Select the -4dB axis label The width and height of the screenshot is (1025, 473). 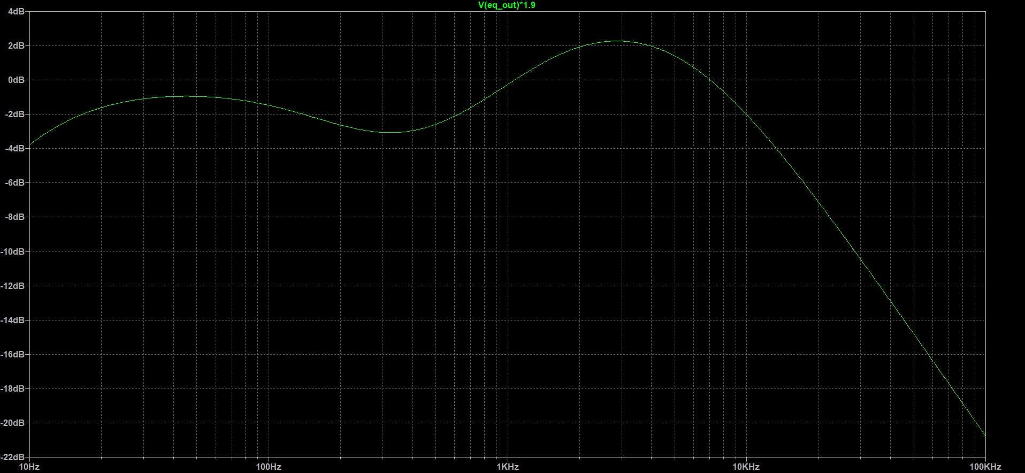15,148
